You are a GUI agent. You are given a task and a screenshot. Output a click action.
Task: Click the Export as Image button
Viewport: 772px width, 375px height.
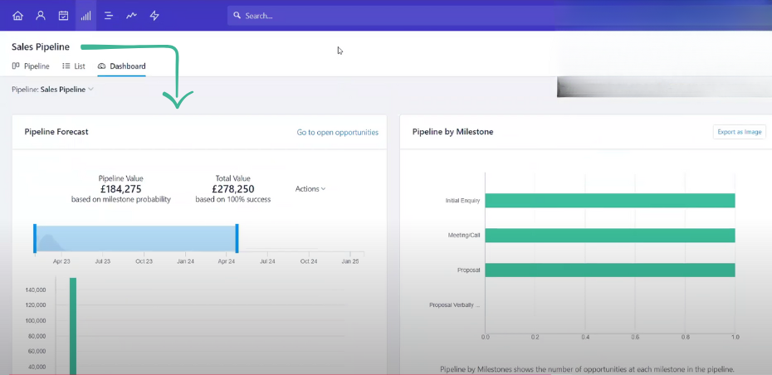(x=740, y=132)
